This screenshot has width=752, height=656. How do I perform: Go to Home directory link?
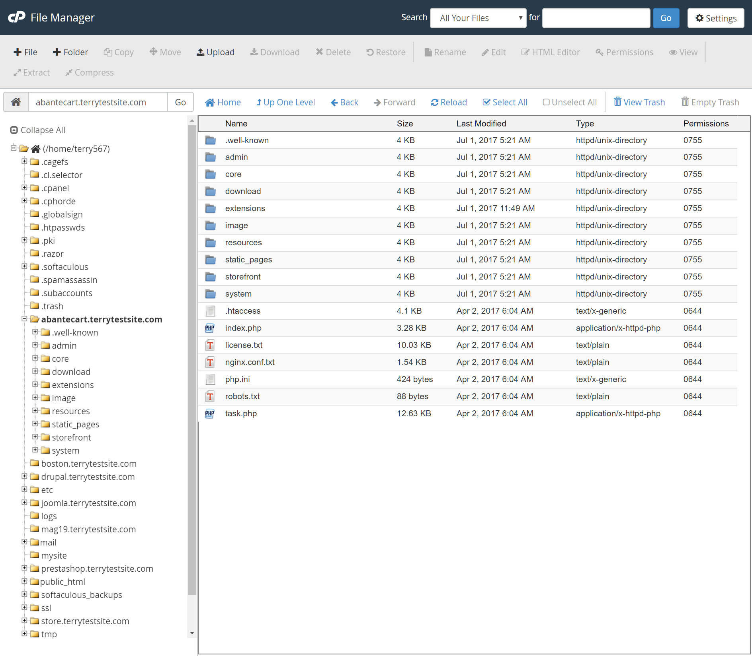223,102
